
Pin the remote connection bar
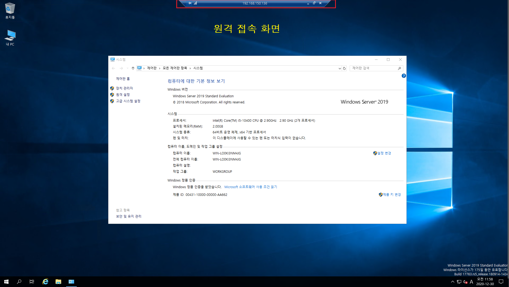[x=190, y=3]
